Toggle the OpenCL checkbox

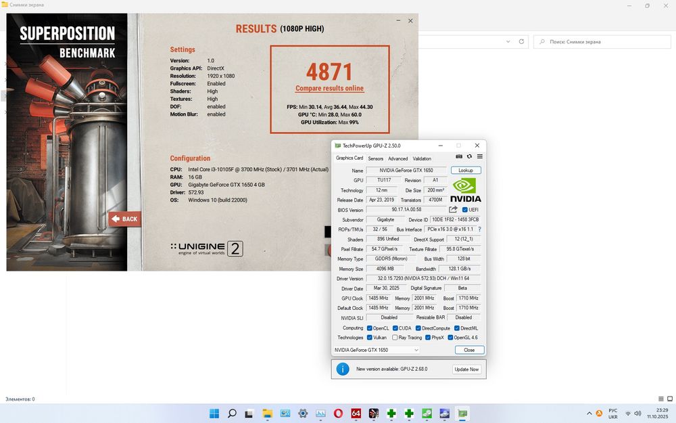pos(370,328)
